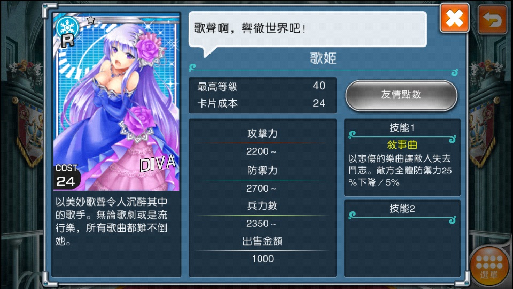This screenshot has width=513, height=289.
Task: Click the 攻擊力 stat label
Action: pyautogui.click(x=262, y=133)
